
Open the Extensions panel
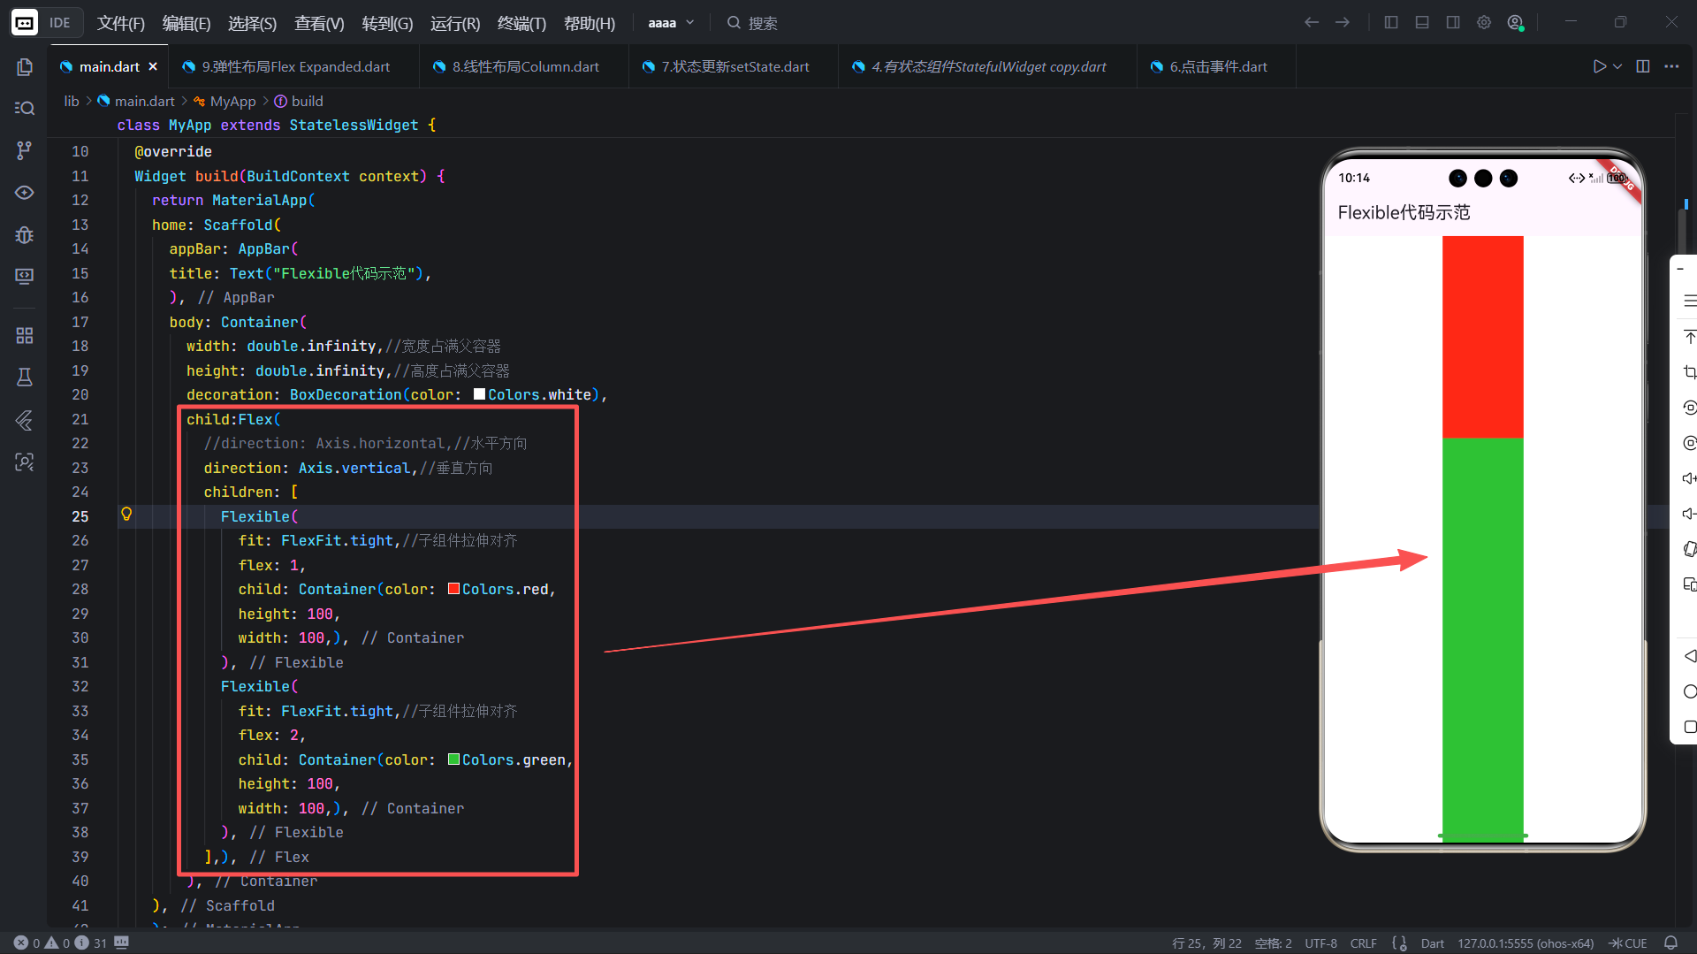(24, 335)
